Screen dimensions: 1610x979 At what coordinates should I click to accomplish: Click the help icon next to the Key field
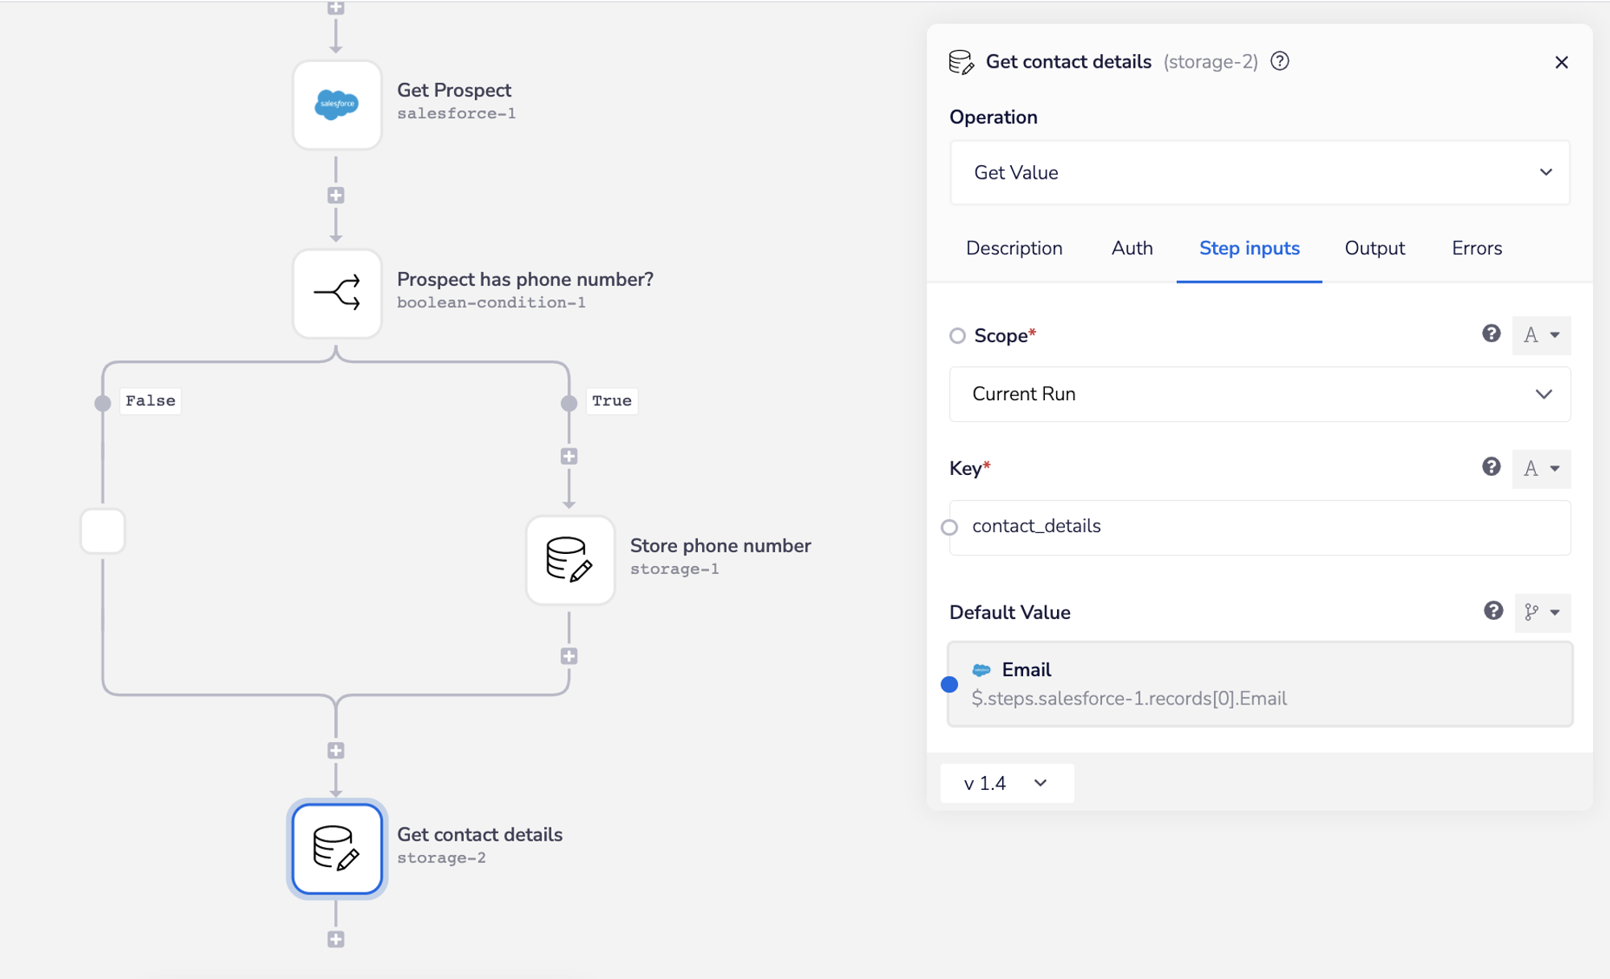(x=1492, y=467)
